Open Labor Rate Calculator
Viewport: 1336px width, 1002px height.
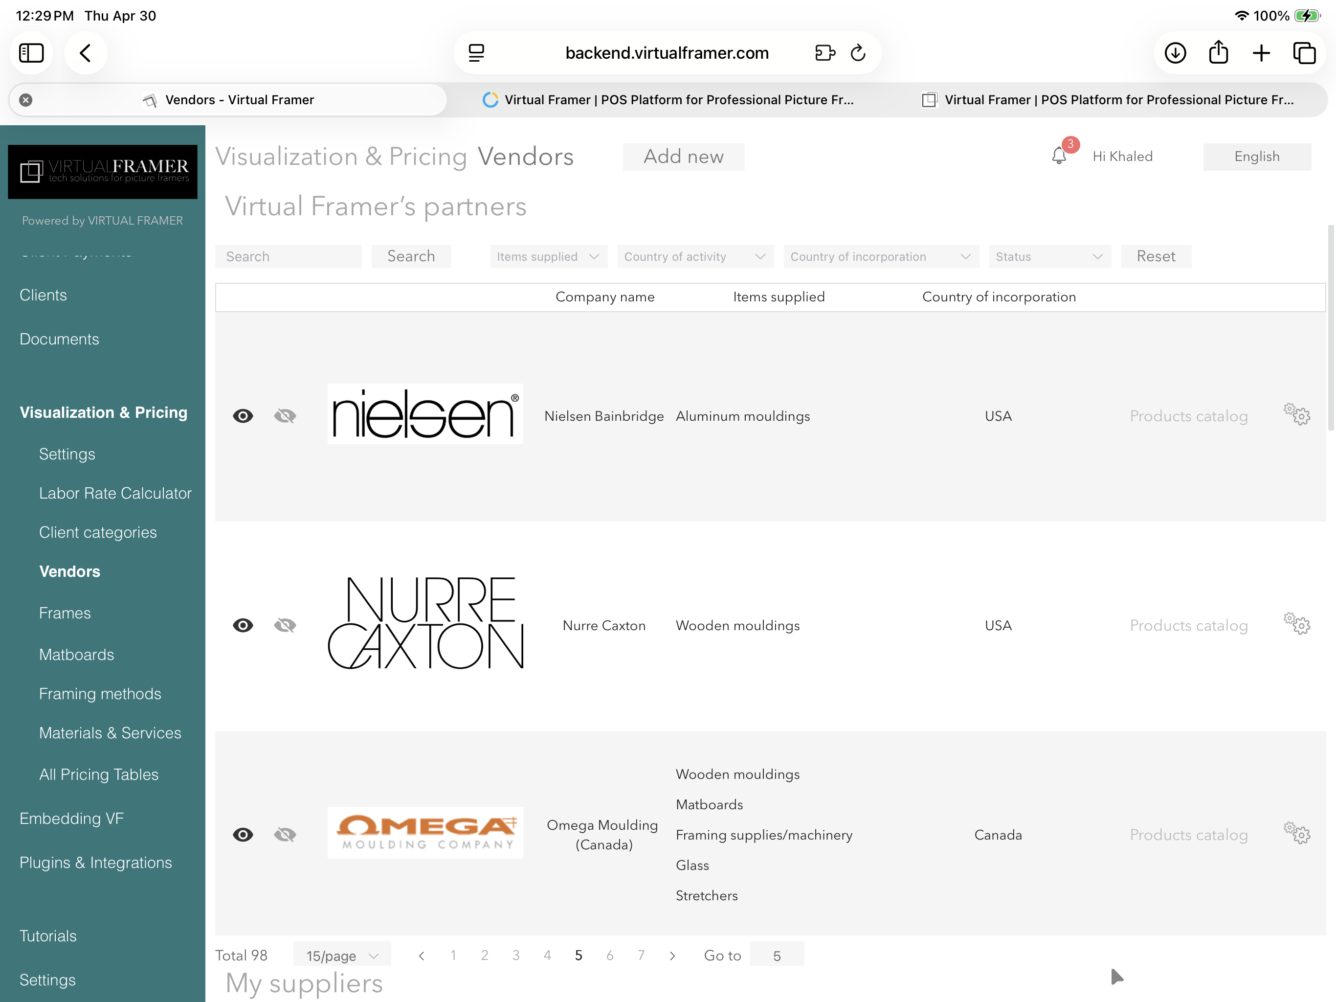pos(115,493)
